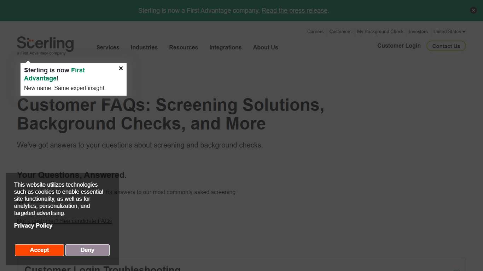Close the Sterling is now First Advantage popup
This screenshot has height=271, width=483.
[121, 68]
